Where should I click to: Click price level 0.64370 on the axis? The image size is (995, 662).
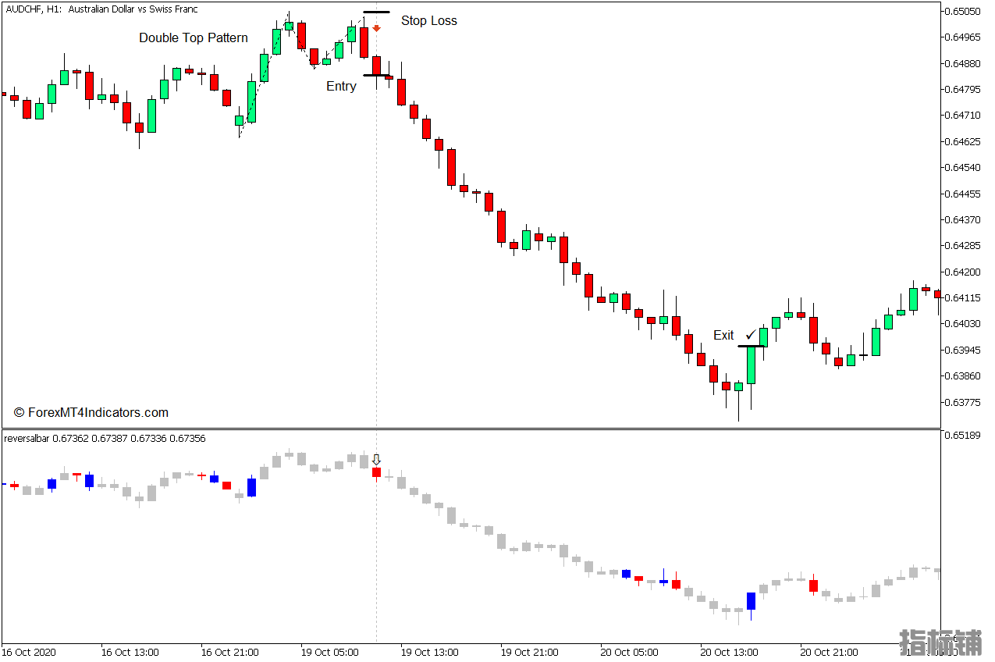pos(962,219)
